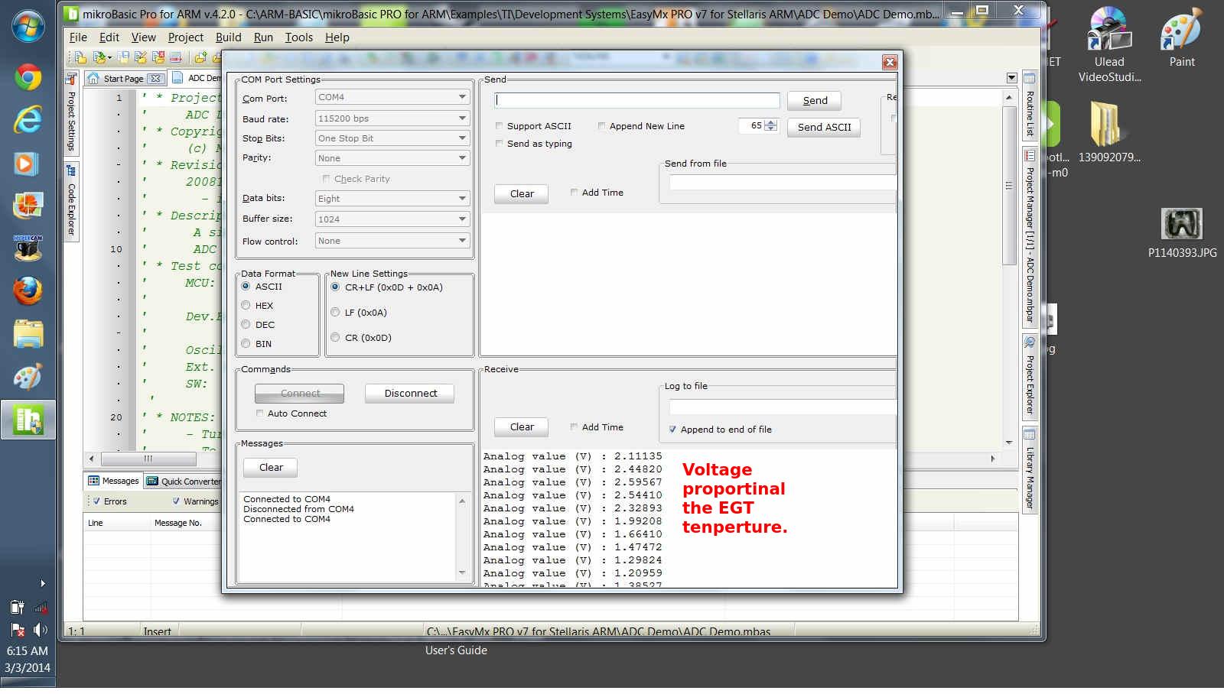Click the red project list toolbar icon
This screenshot has height=694, width=1224.
tap(175, 57)
